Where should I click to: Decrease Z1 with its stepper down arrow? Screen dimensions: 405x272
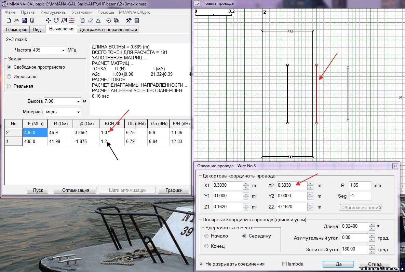pos(246,209)
